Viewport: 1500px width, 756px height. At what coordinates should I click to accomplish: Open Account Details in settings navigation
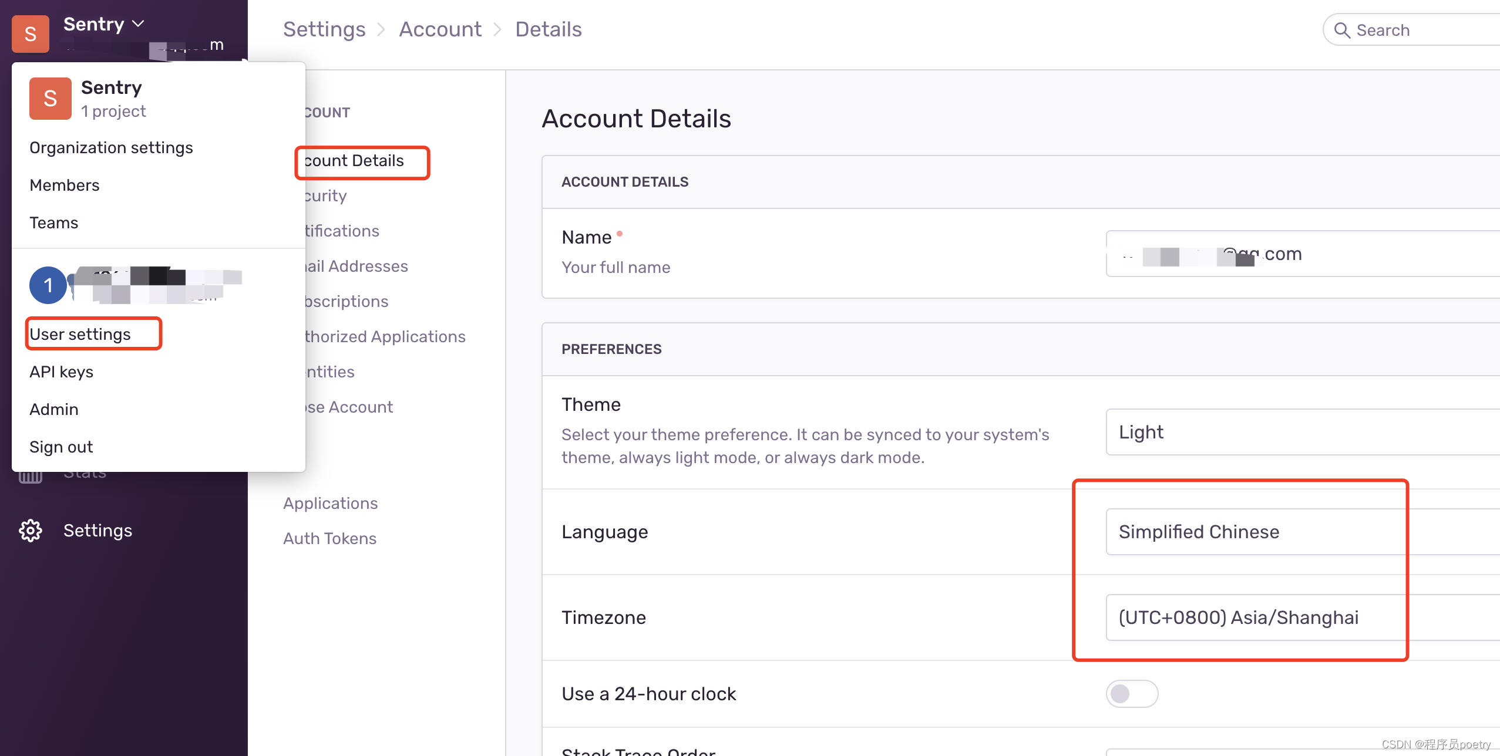[355, 161]
